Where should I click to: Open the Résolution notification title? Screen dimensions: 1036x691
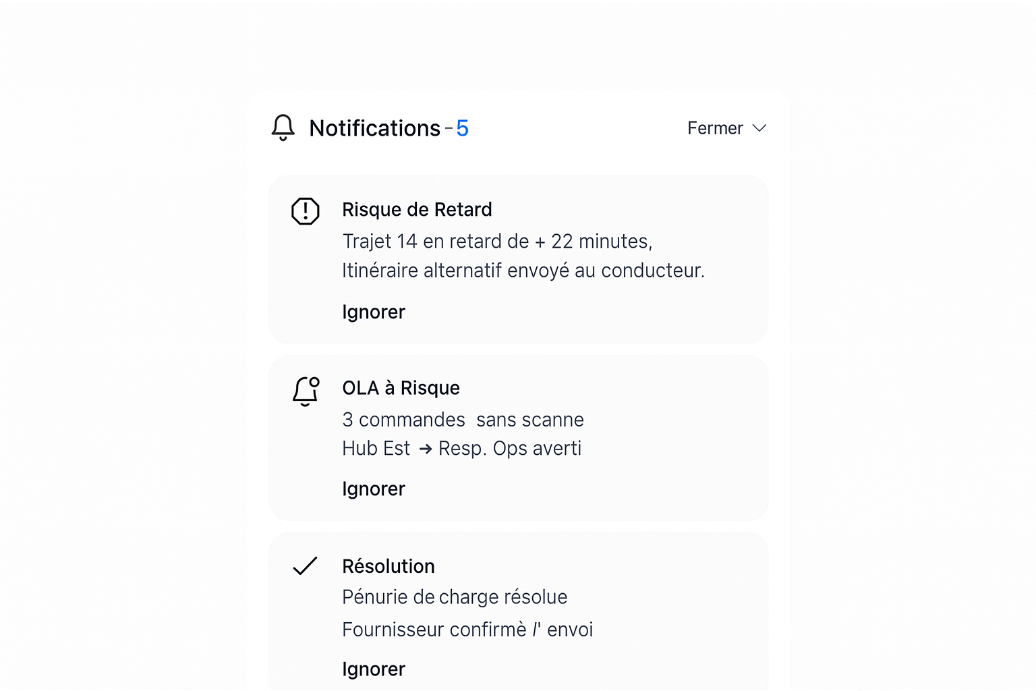388,566
